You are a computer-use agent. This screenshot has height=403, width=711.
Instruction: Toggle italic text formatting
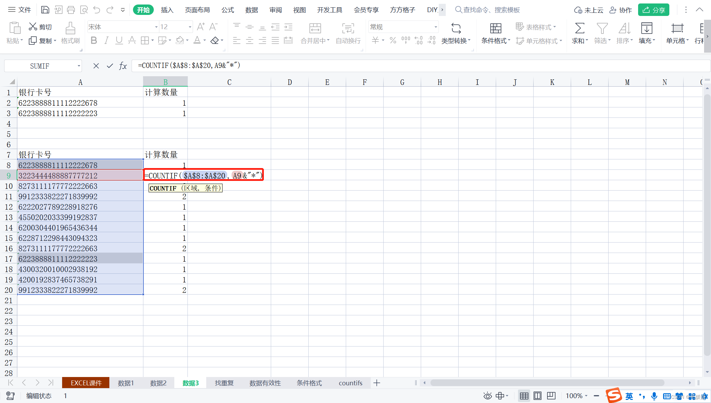click(107, 41)
